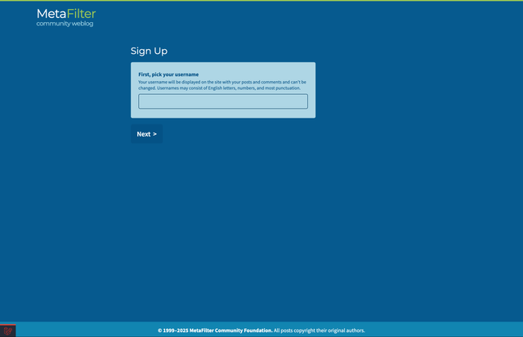The image size is (523, 337).
Task: Focus the username input field
Action: coord(223,101)
